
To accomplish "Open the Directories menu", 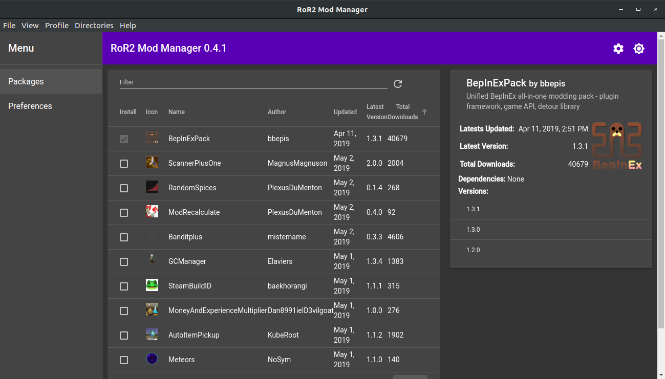I will (x=94, y=26).
